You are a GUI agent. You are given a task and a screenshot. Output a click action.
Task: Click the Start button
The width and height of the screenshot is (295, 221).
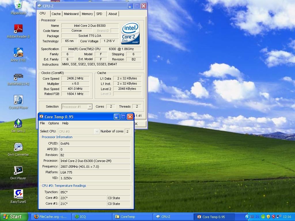14,217
